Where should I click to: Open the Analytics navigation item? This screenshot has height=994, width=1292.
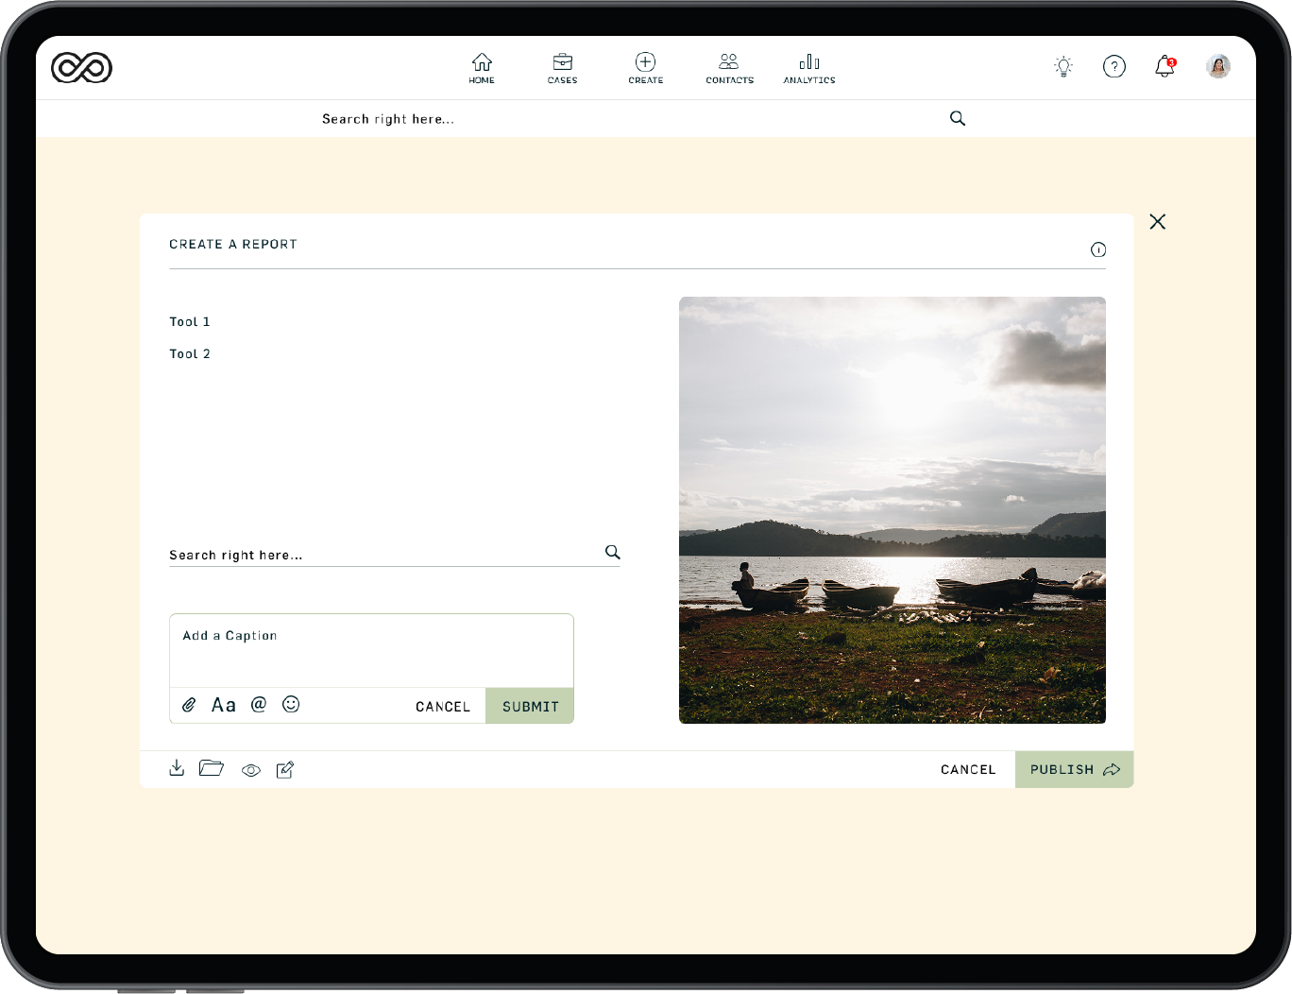click(x=809, y=68)
